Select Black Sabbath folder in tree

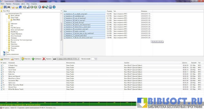[15, 15]
